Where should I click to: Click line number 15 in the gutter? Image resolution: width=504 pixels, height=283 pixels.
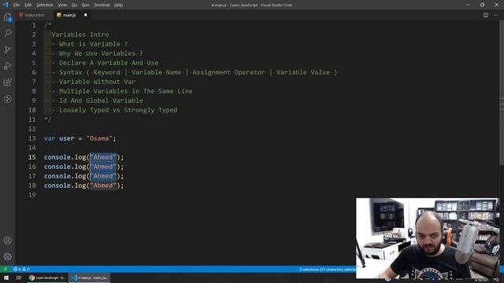(x=32, y=157)
